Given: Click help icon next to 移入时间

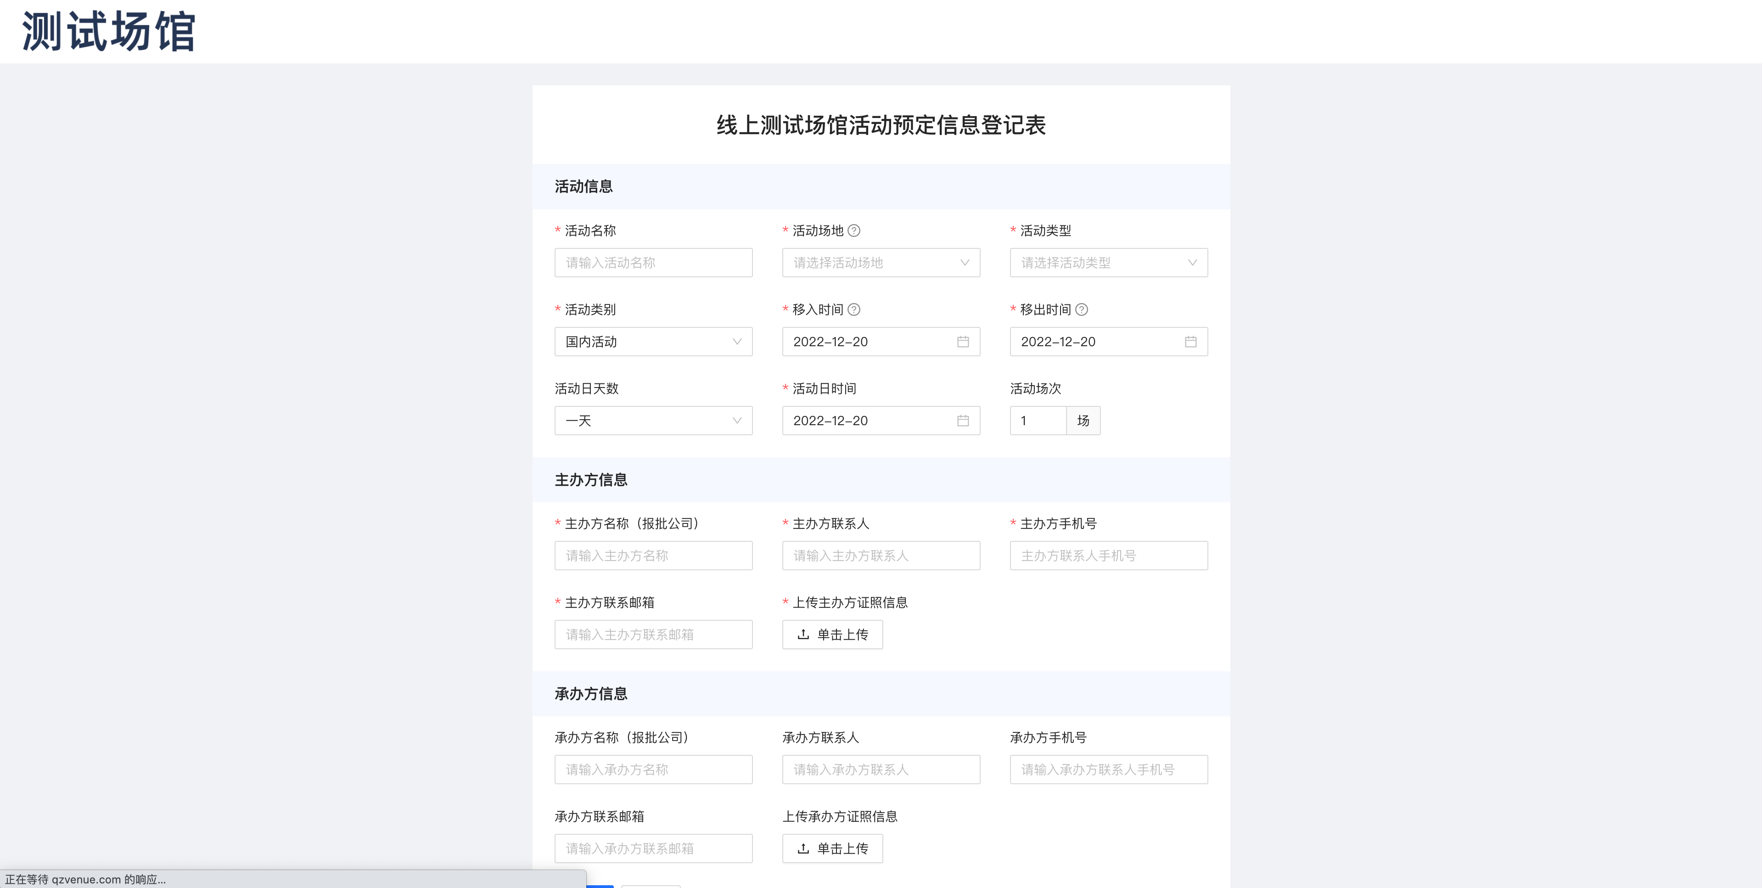Looking at the screenshot, I should pyautogui.click(x=853, y=310).
